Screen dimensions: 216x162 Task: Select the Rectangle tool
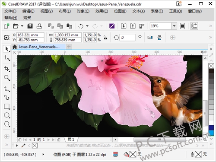pyautogui.click(x=7, y=106)
